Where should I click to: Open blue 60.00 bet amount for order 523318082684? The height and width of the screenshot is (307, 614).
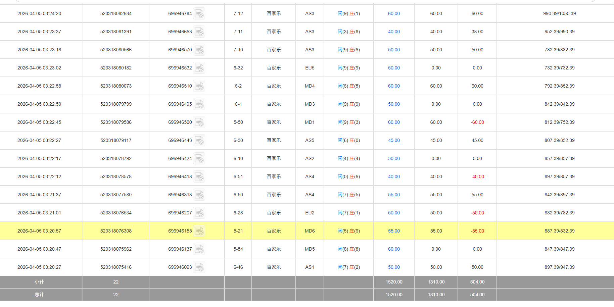[394, 14]
